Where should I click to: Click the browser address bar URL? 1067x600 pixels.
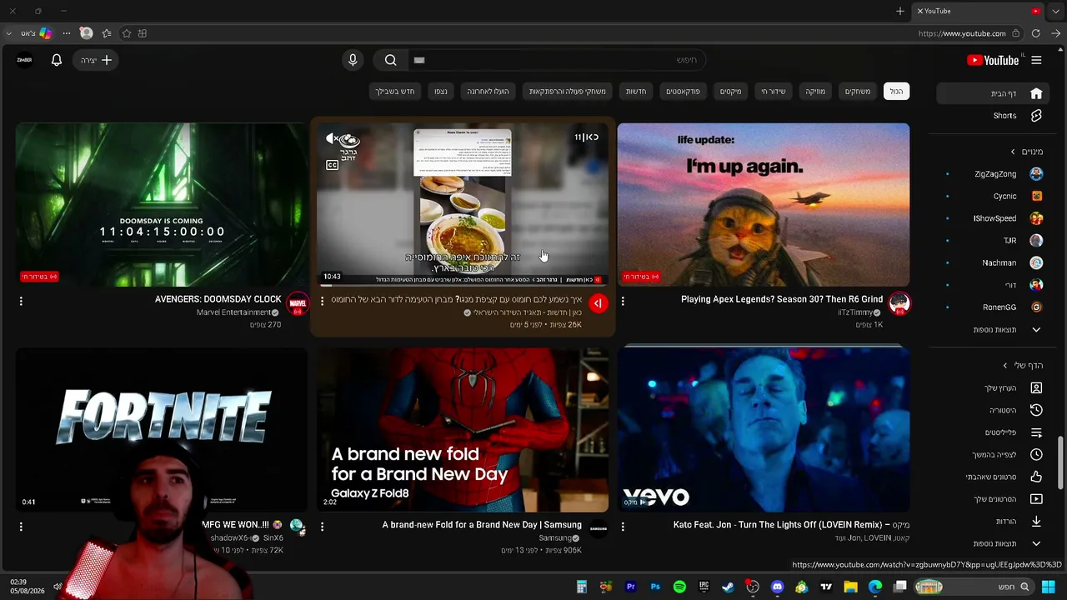click(x=962, y=33)
